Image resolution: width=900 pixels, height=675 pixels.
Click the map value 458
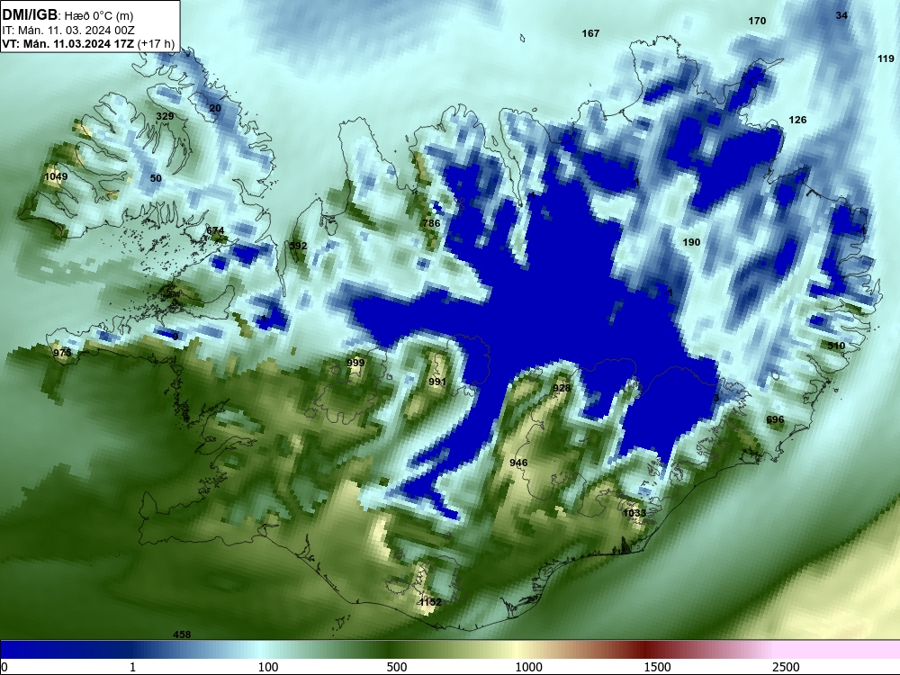point(182,634)
